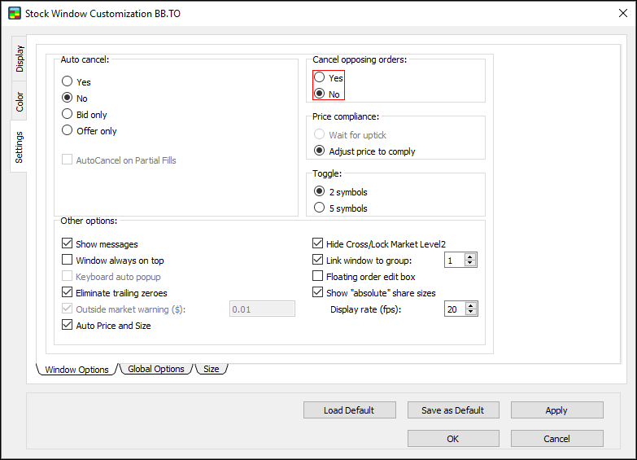637x460 pixels.
Task: Switch to Global Options tab
Action: (156, 369)
